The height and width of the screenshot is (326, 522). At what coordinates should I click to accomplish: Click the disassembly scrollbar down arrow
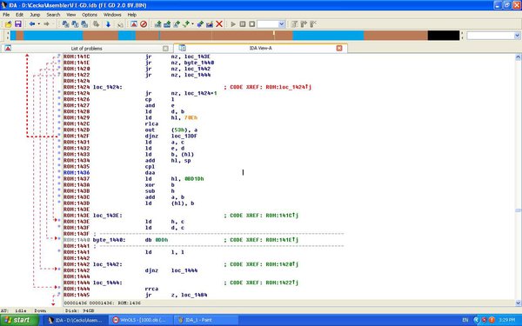point(519,303)
